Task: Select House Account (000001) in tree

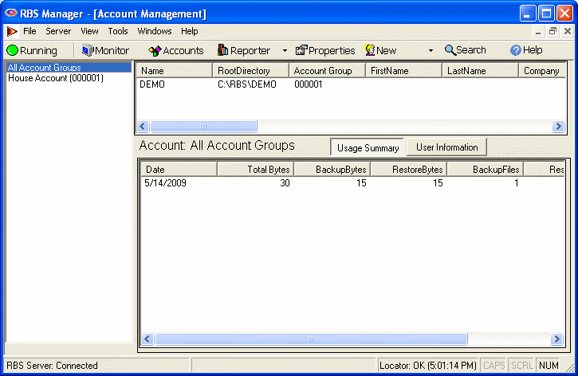Action: click(x=56, y=78)
